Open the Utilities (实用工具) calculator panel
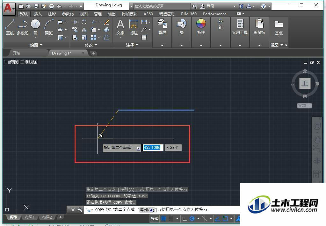 tap(240, 26)
